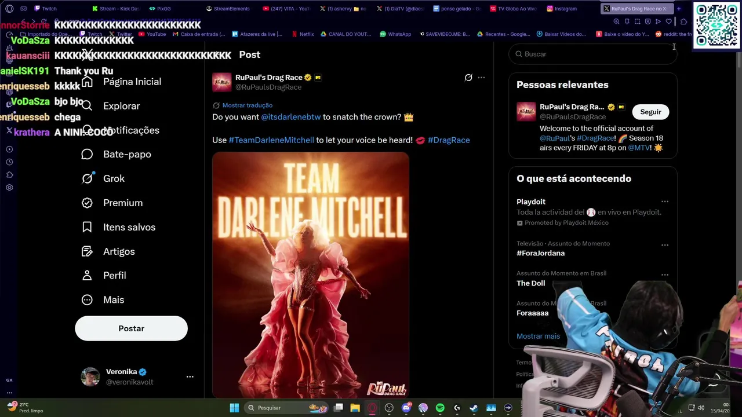The width and height of the screenshot is (742, 417).
Task: Open Veronika profile avatar
Action: [90, 376]
